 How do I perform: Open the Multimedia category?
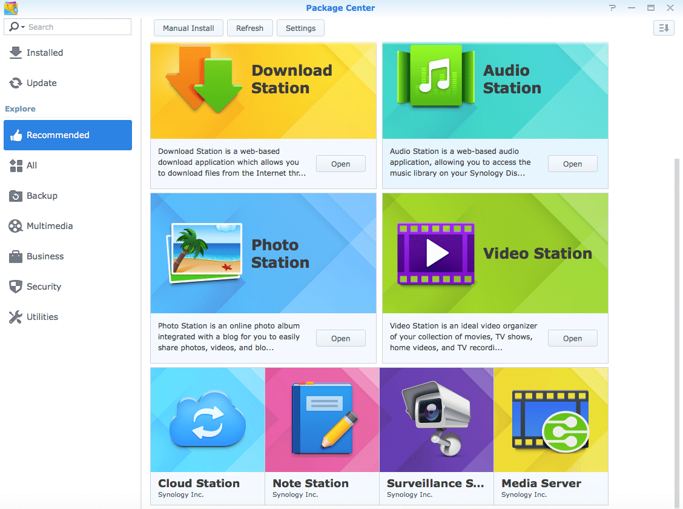(x=68, y=226)
